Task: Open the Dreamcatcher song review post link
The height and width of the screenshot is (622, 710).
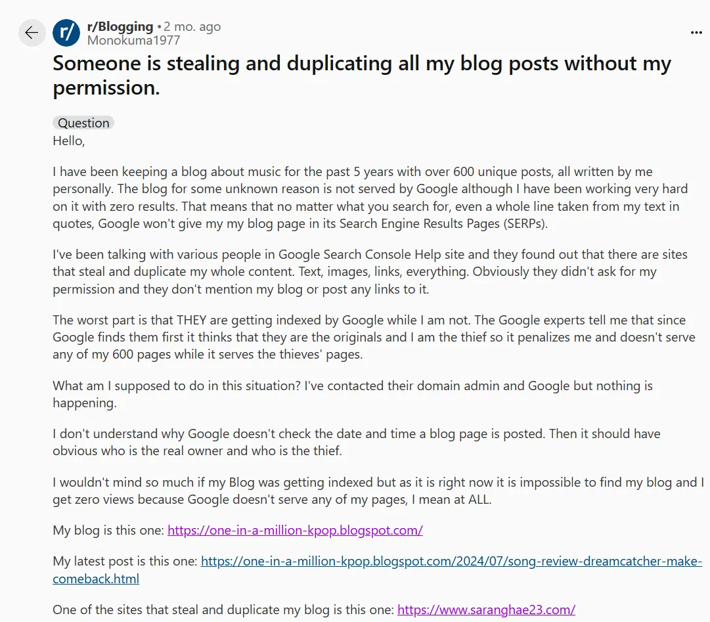Action: (x=451, y=562)
